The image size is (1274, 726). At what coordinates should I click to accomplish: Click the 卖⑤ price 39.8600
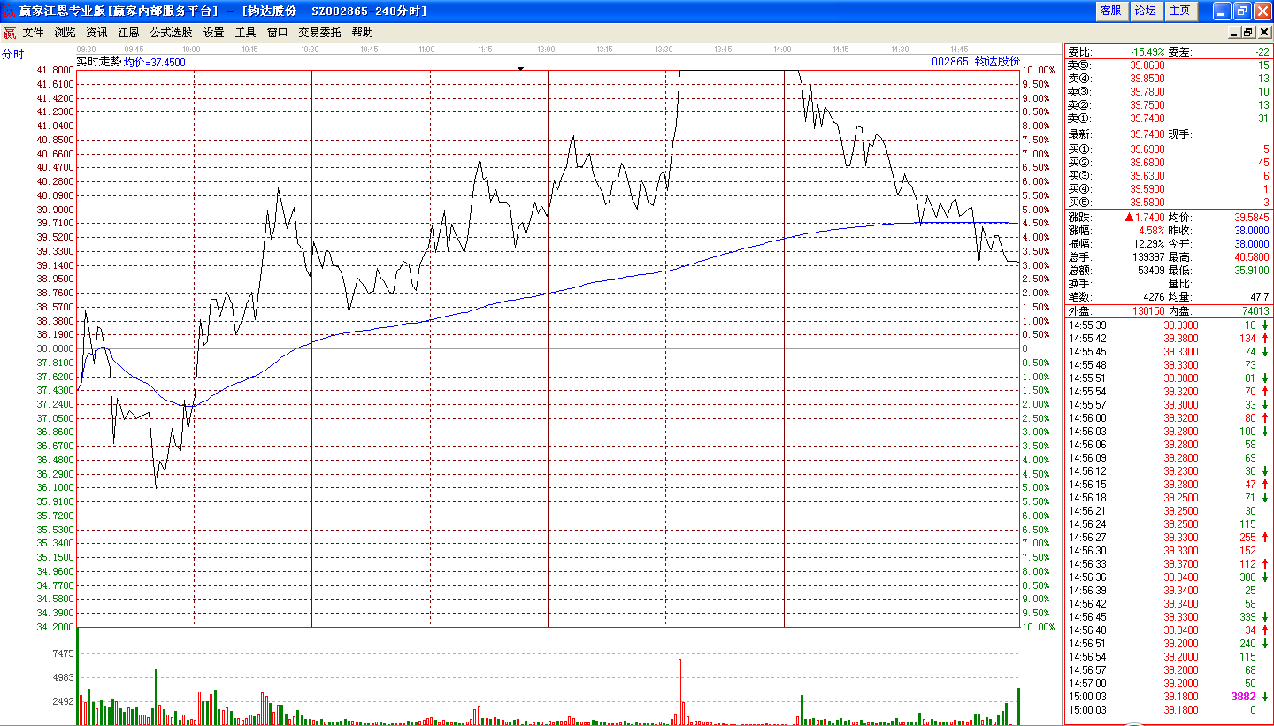1147,65
